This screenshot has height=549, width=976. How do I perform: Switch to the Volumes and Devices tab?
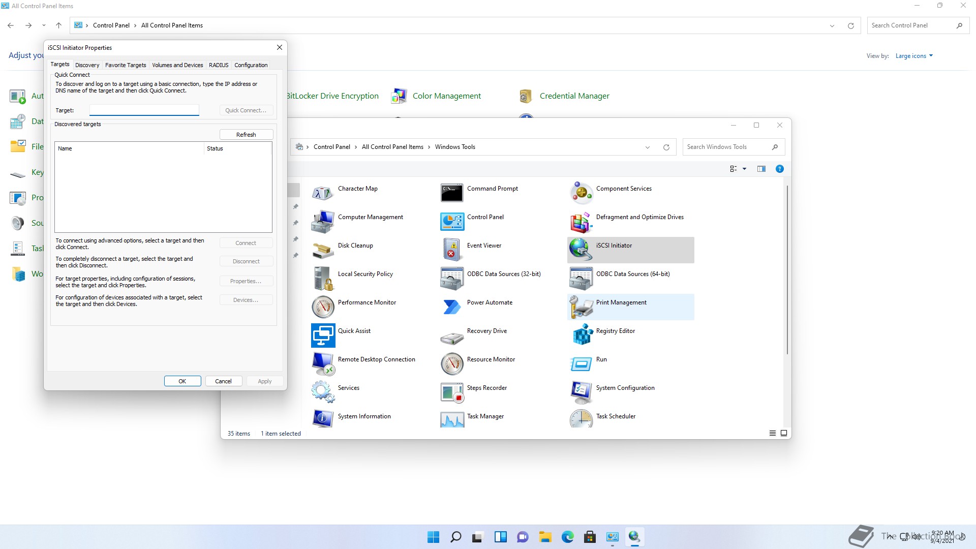[x=177, y=65]
